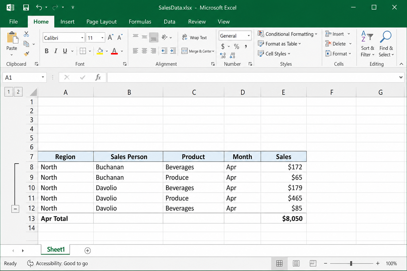Open the font size dropdown
Image resolution: width=407 pixels, height=271 pixels.
tap(102, 38)
